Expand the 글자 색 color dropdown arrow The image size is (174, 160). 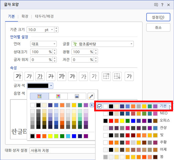(51, 86)
